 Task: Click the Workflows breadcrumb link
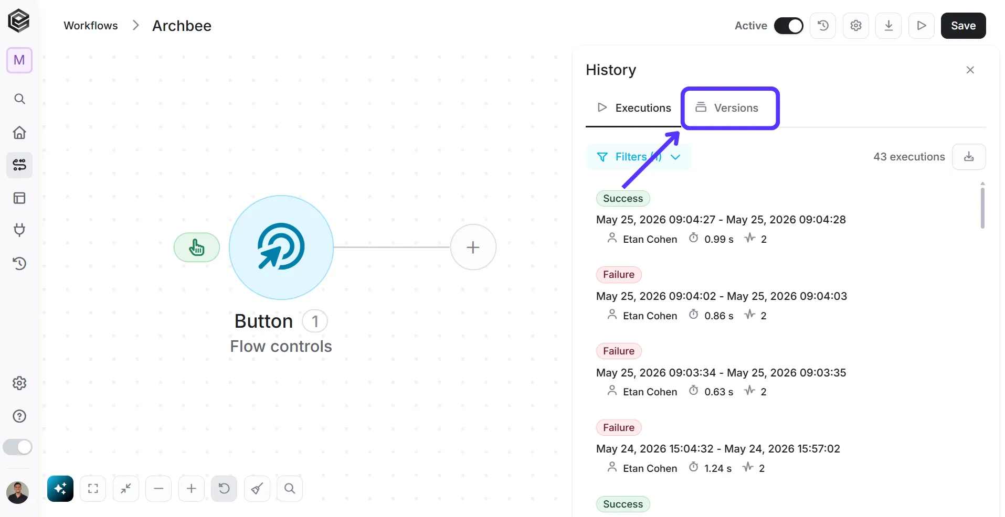pyautogui.click(x=91, y=26)
